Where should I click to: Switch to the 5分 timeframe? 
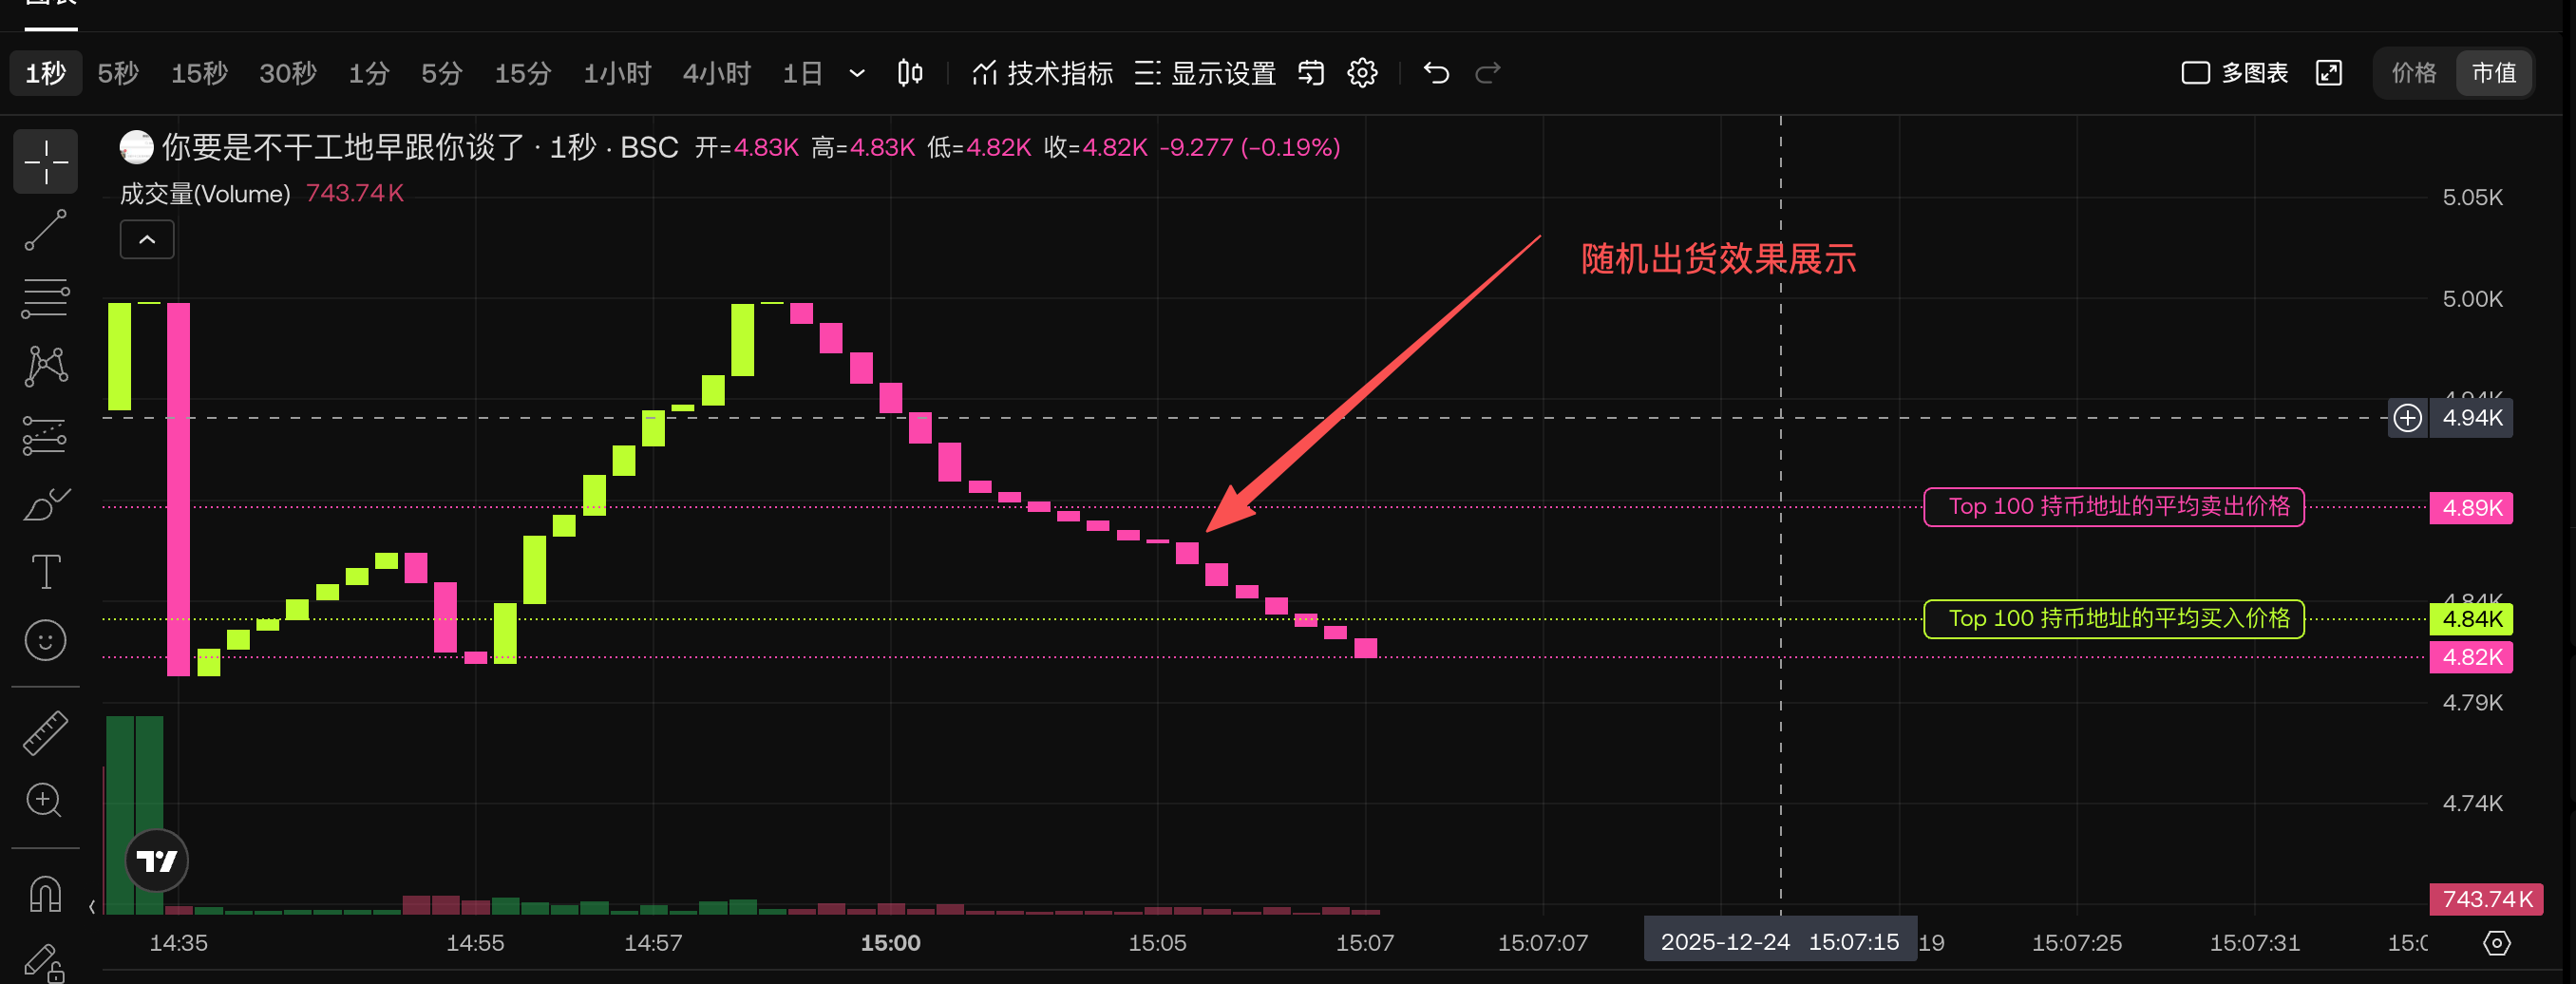pyautogui.click(x=441, y=73)
